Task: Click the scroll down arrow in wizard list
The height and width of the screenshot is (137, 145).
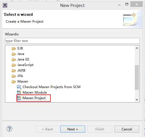Action: point(137,99)
